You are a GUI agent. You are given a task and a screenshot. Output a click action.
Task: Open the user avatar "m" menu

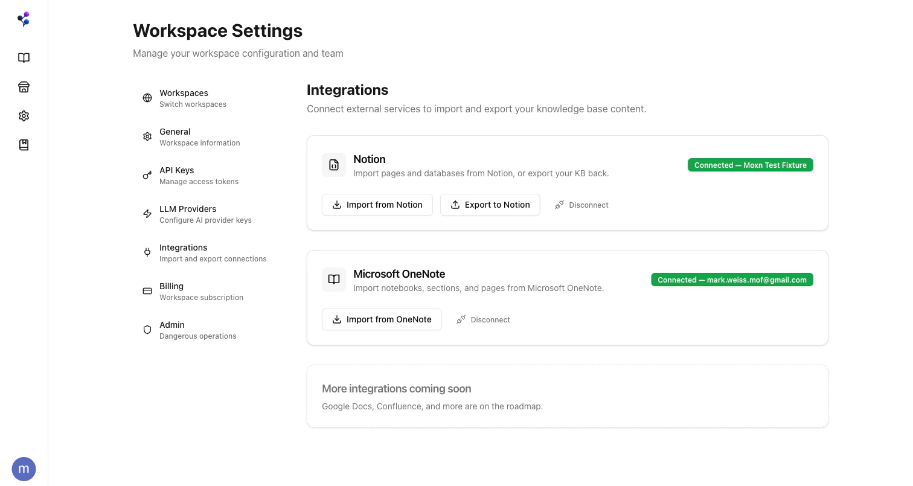pyautogui.click(x=24, y=468)
